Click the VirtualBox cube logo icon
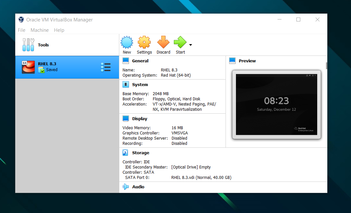The image size is (351, 213). click(21, 20)
